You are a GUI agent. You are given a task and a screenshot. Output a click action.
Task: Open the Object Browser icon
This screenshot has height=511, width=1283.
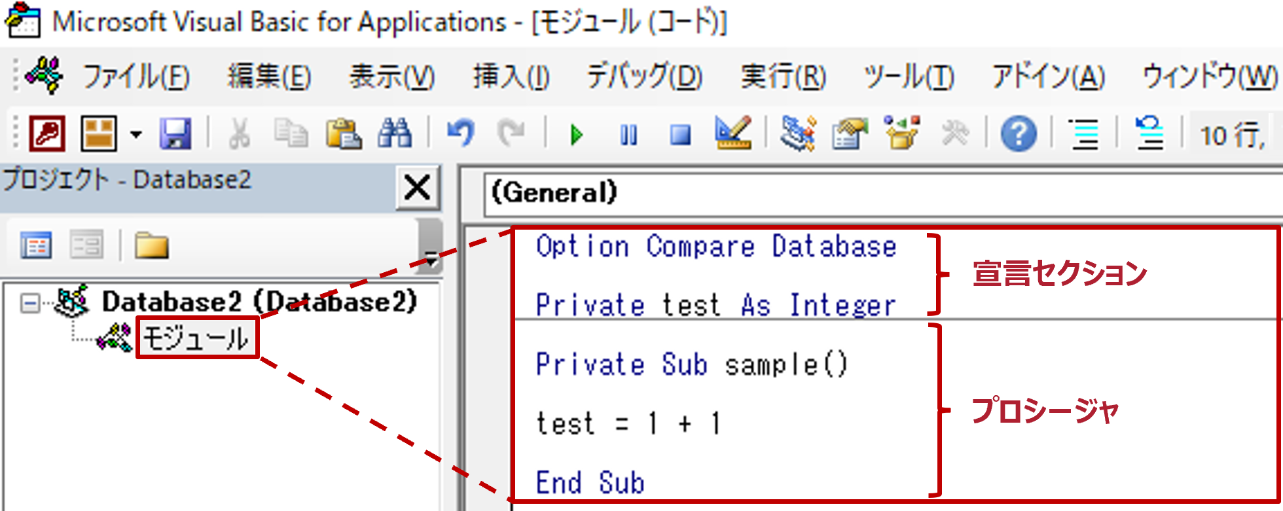point(901,134)
